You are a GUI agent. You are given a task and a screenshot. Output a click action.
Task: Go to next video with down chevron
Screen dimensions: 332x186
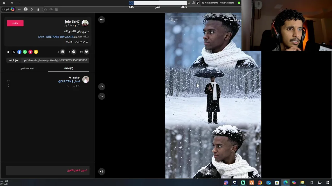tap(102, 96)
